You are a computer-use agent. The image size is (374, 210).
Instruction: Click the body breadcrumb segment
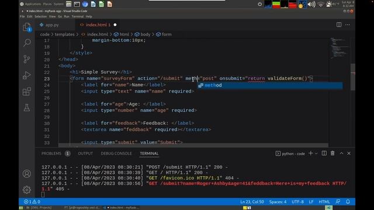(143, 34)
